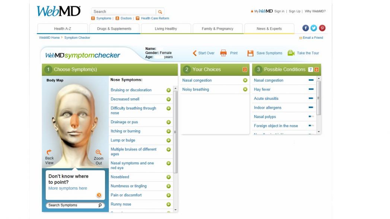Remove Nasal congestion from Your Choices
The width and height of the screenshot is (390, 219).
pos(245,80)
